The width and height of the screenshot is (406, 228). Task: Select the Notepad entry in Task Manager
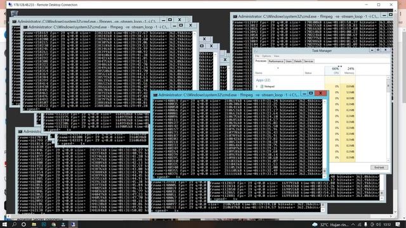coord(269,87)
